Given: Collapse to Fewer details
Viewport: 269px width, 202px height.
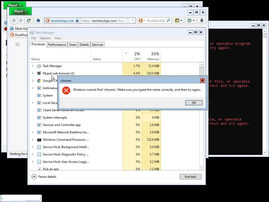Looking at the screenshot, I should pyautogui.click(x=44, y=176).
